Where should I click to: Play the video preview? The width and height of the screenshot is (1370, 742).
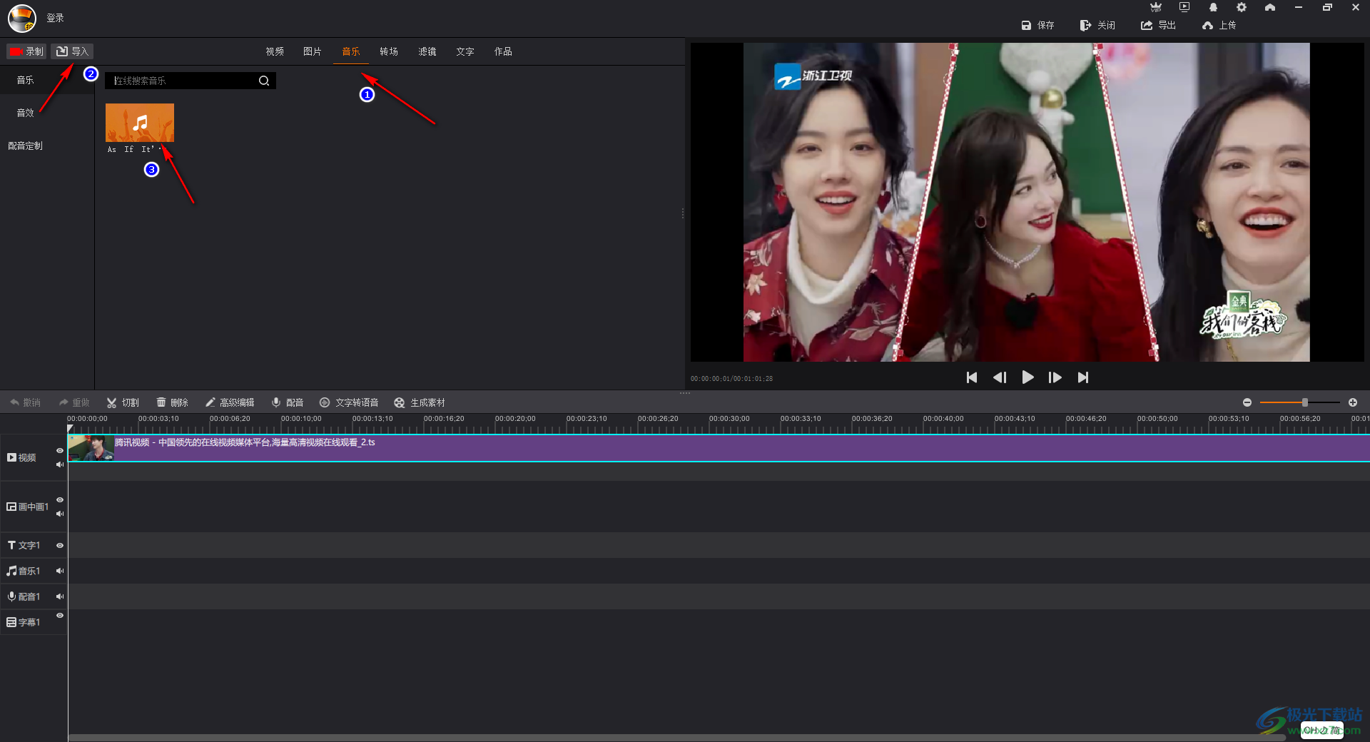(1027, 377)
